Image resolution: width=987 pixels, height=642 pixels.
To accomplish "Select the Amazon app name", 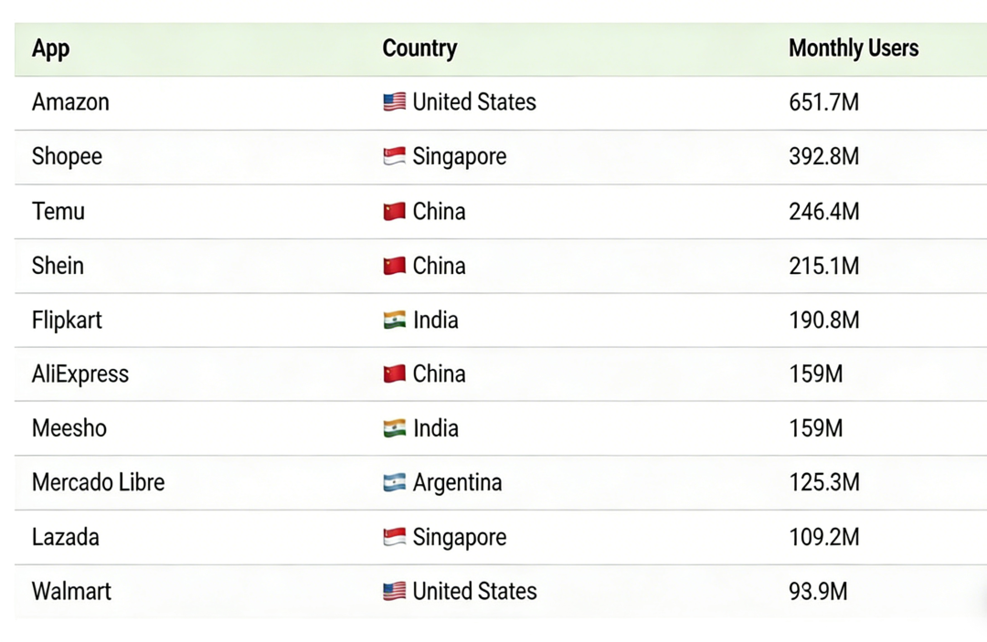I will (70, 102).
